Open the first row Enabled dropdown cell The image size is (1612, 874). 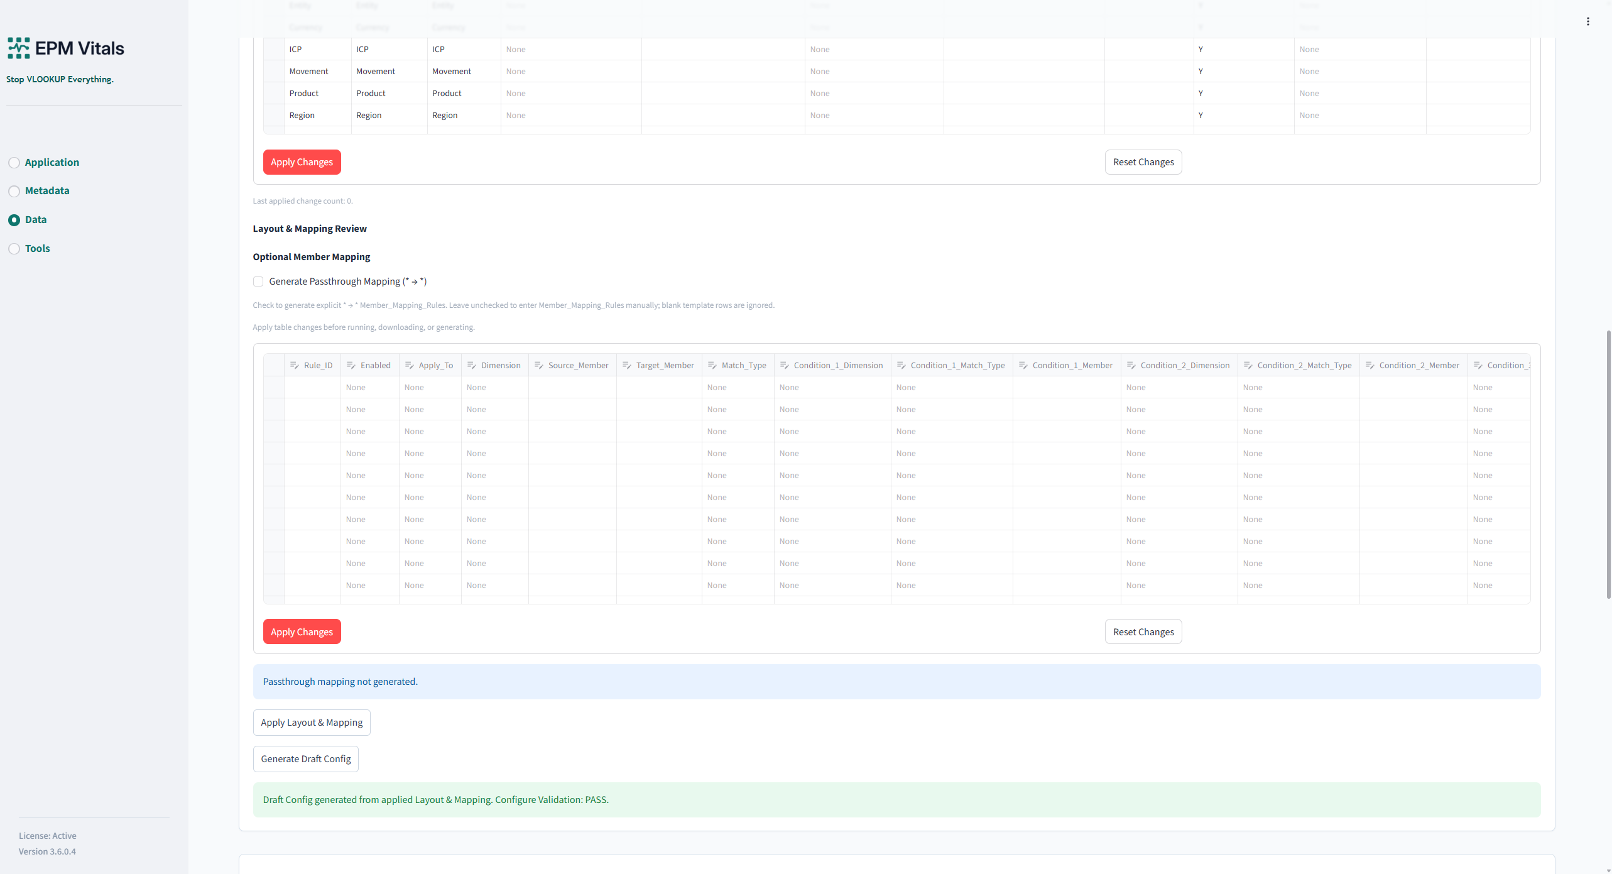point(369,387)
